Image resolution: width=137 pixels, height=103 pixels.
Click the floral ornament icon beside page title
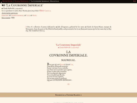[3, 5]
